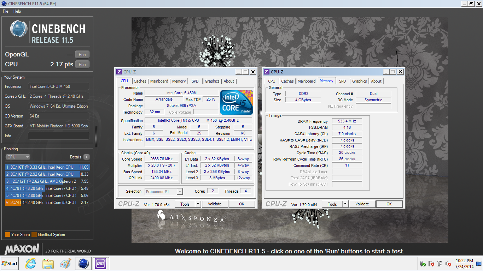Viewport: 483px width, 271px height.
Task: Click the left CPU-Z window title icon
Action: (119, 72)
